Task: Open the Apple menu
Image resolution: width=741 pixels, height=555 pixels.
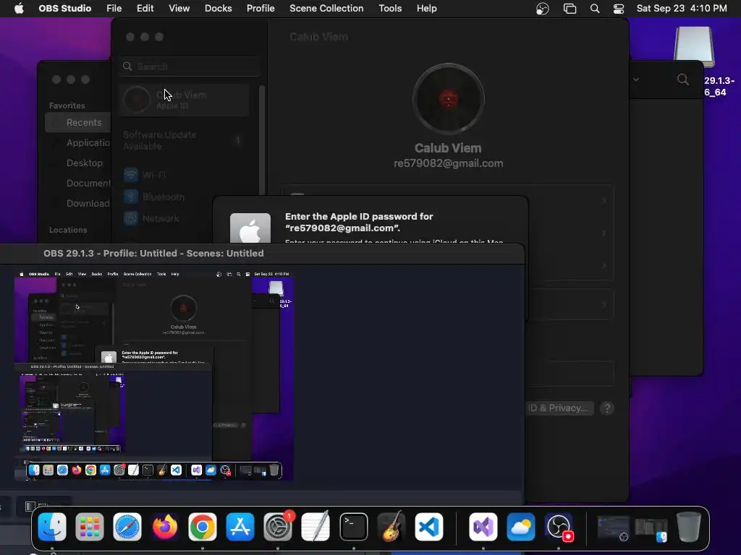Action: (x=19, y=9)
